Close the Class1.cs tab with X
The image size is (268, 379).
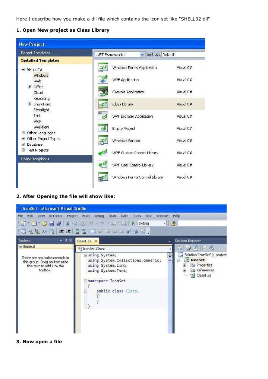tap(96, 241)
